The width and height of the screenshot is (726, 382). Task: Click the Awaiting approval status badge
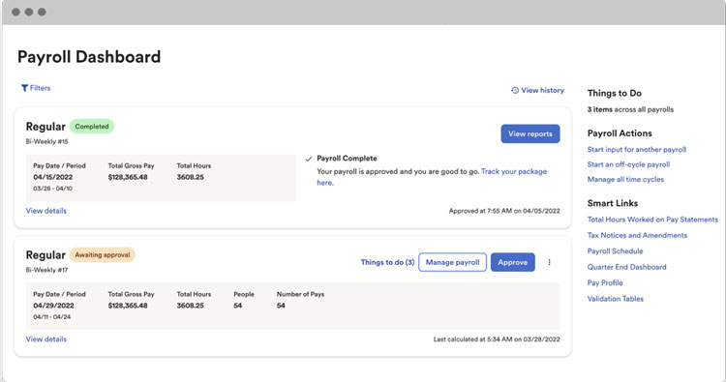103,254
